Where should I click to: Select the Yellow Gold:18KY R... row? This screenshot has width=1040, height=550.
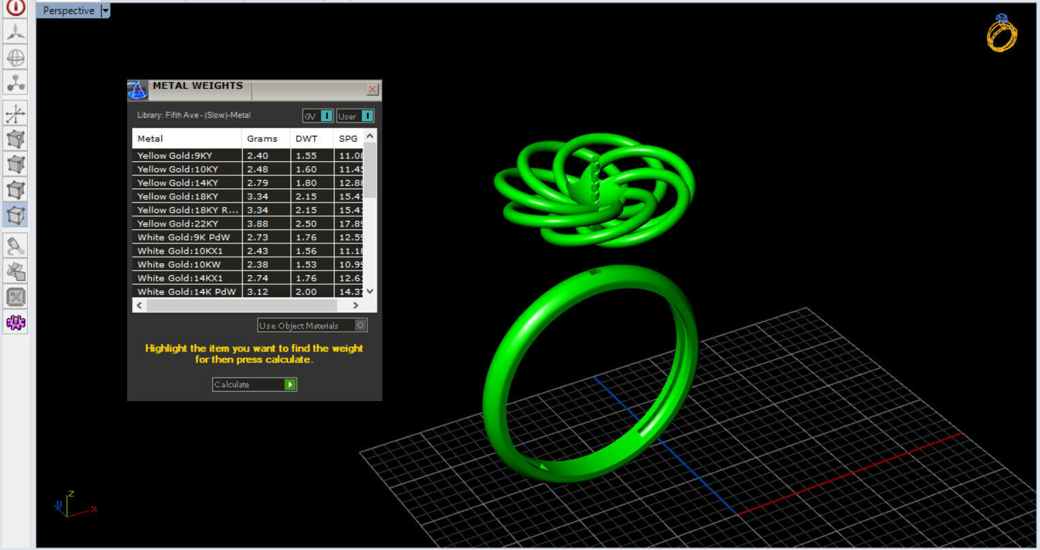click(248, 210)
